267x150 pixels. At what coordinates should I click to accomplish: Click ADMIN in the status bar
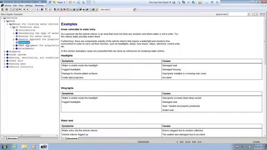click(x=256, y=142)
